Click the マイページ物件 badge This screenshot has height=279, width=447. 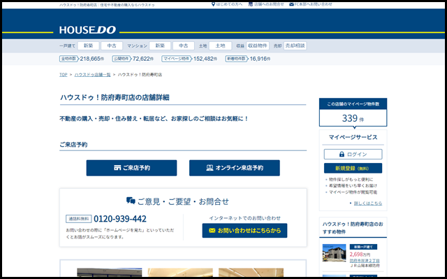177,59
